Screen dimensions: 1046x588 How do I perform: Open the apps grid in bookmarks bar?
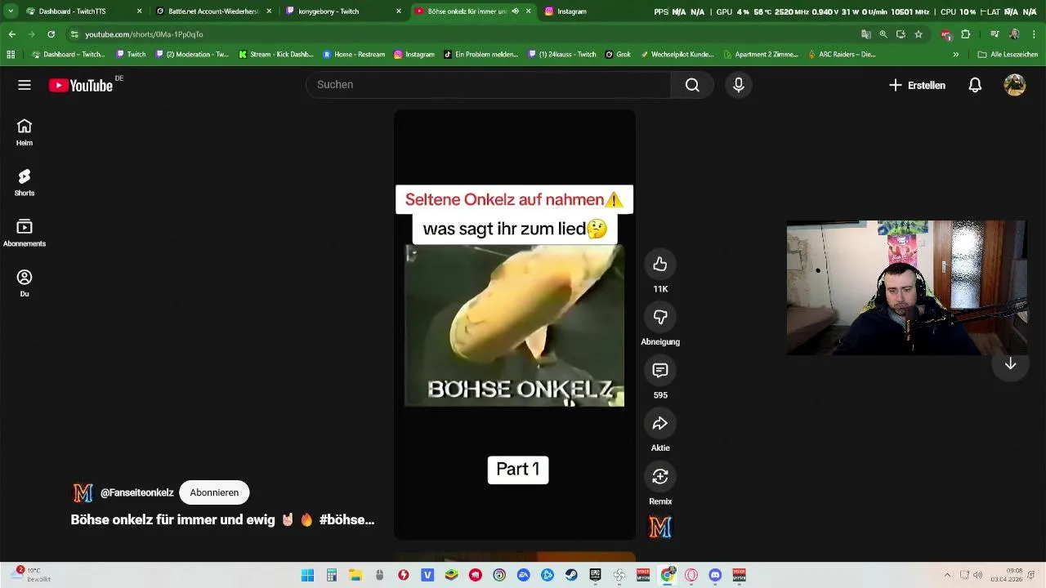[11, 55]
